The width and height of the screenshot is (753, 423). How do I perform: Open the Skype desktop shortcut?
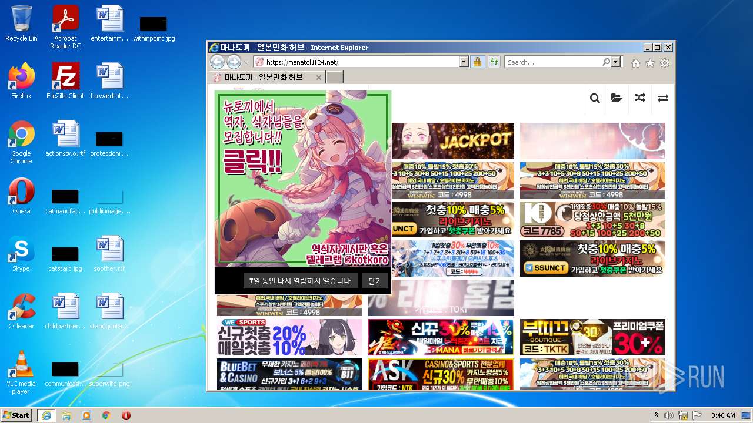pyautogui.click(x=21, y=254)
